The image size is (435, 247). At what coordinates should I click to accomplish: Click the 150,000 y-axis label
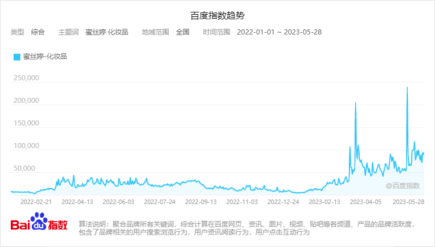coord(27,123)
